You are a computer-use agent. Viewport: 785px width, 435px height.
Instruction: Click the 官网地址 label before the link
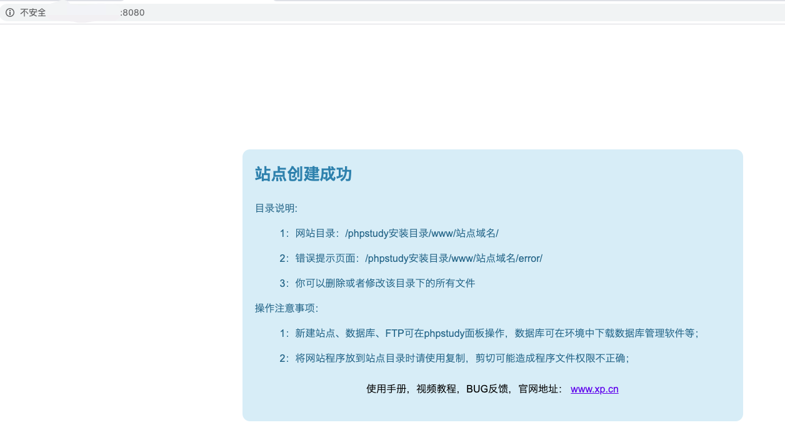pyautogui.click(x=540, y=389)
